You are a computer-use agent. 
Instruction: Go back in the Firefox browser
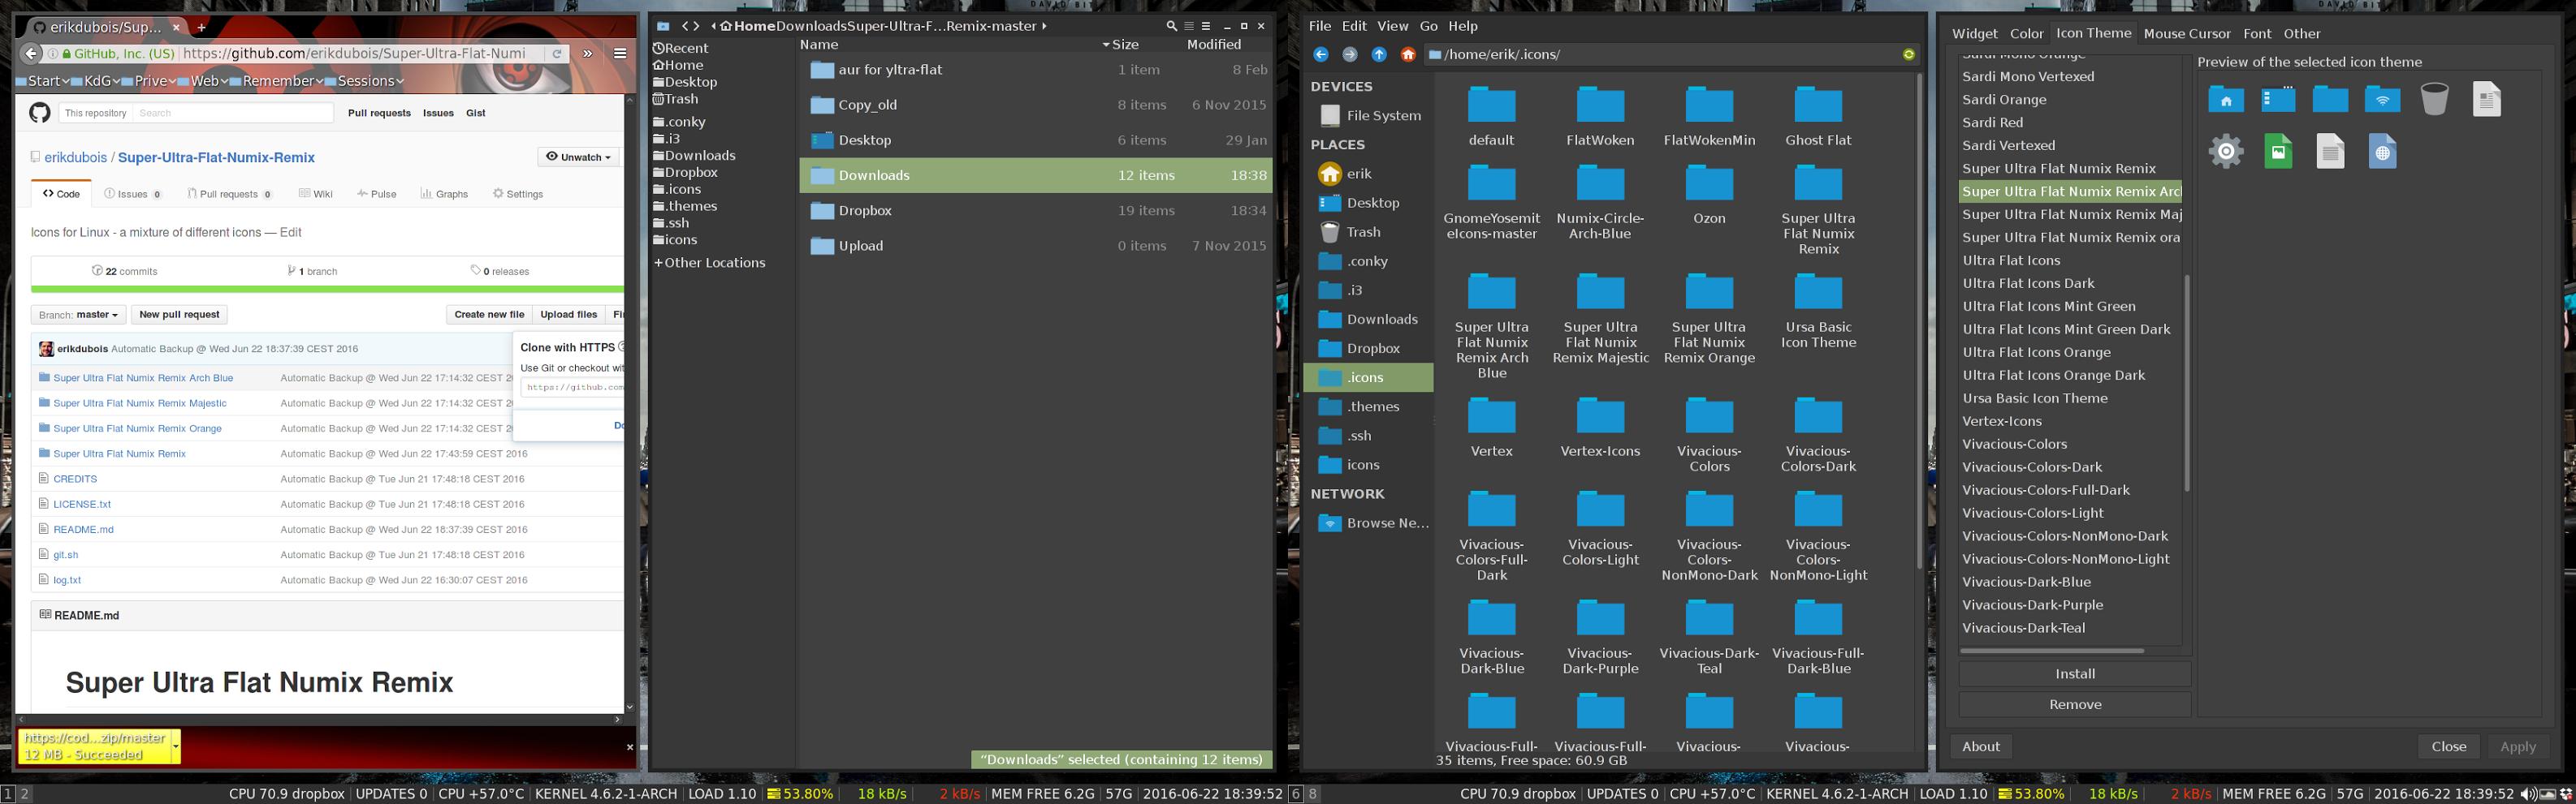31,54
